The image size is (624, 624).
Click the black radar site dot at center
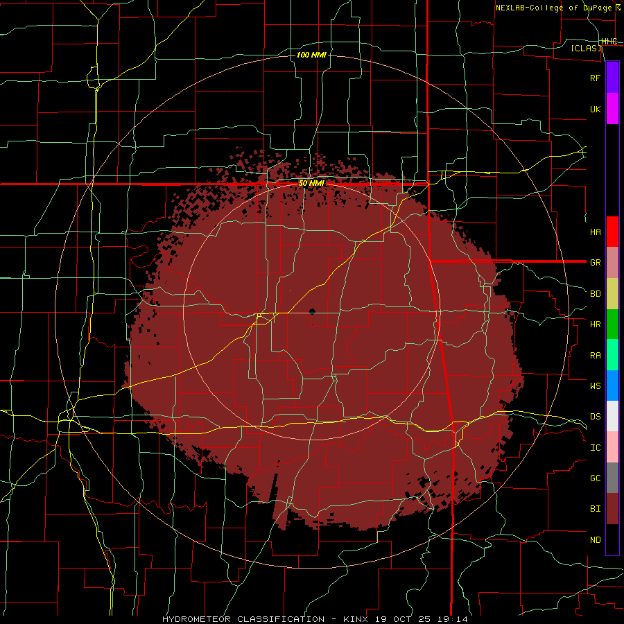click(x=311, y=311)
